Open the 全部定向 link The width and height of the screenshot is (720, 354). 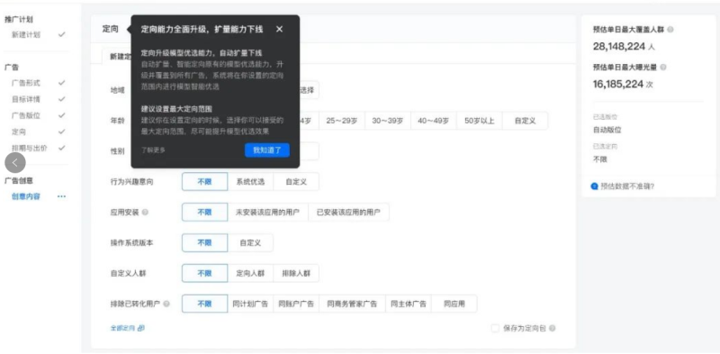(122, 328)
